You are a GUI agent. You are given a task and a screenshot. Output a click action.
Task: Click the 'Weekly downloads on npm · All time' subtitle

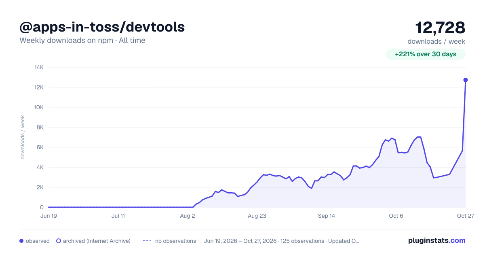point(82,40)
